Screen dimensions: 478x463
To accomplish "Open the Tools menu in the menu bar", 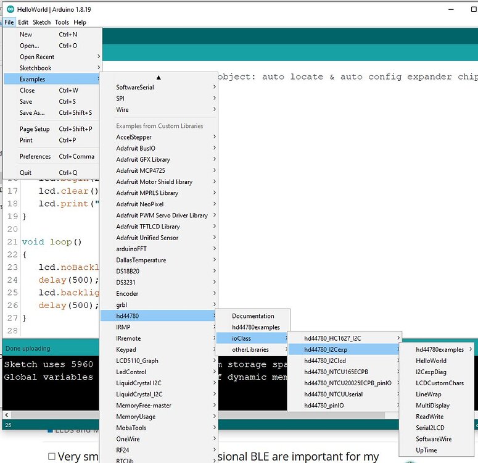I will coord(62,22).
